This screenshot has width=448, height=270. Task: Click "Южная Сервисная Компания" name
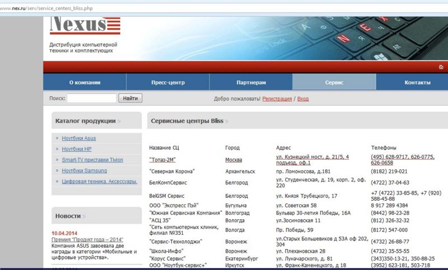tap(185, 212)
